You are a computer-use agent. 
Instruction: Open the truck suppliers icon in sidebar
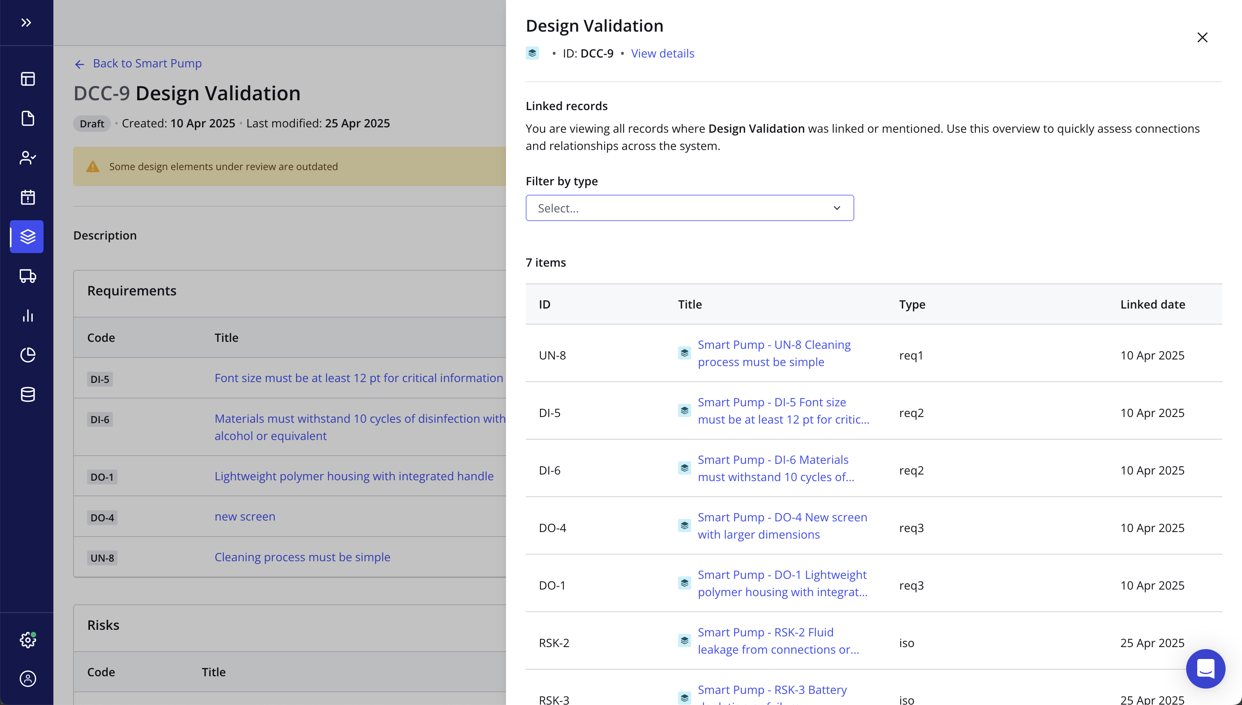(x=28, y=276)
